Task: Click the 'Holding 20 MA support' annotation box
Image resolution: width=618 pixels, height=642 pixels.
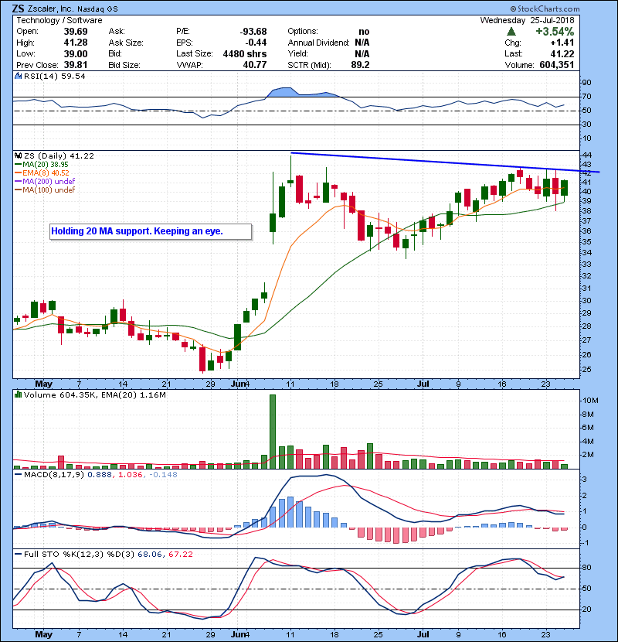Action: pos(151,231)
